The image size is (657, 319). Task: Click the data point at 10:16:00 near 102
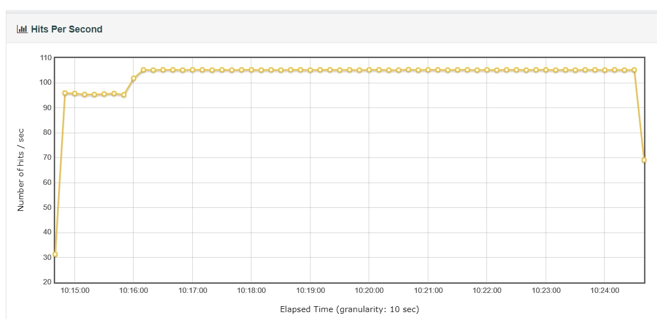(134, 78)
